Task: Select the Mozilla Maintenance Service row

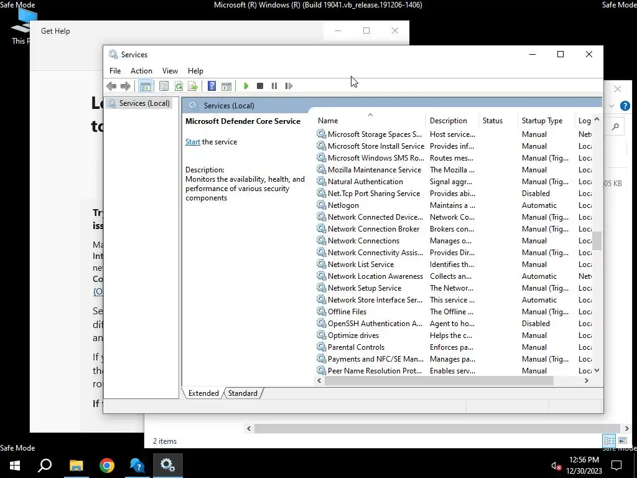Action: tap(453, 169)
